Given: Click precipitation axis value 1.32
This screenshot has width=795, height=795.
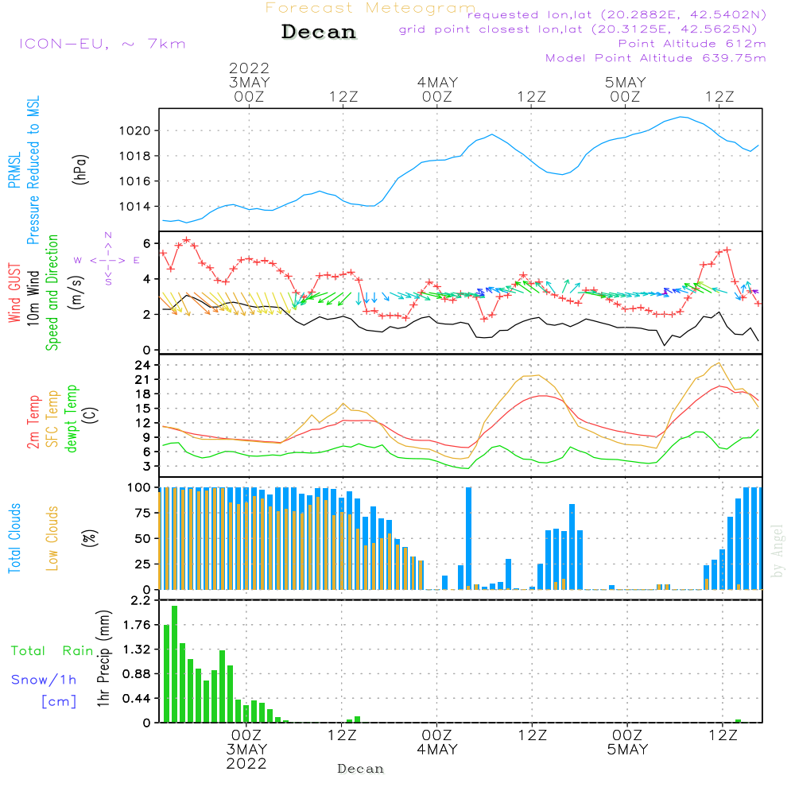Looking at the screenshot, I should [137, 650].
